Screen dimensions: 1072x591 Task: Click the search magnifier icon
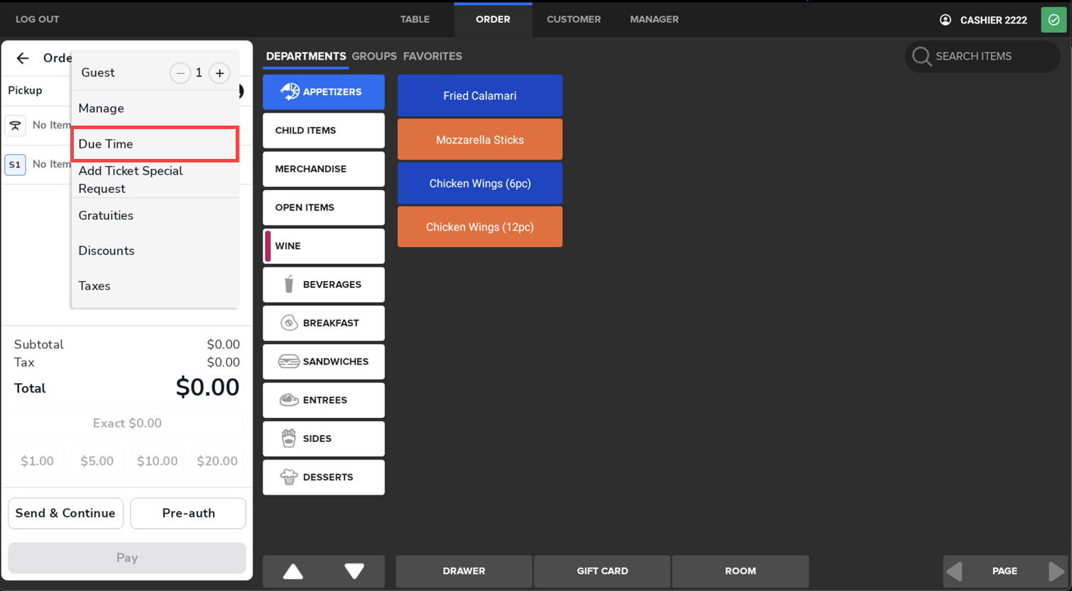(x=921, y=57)
